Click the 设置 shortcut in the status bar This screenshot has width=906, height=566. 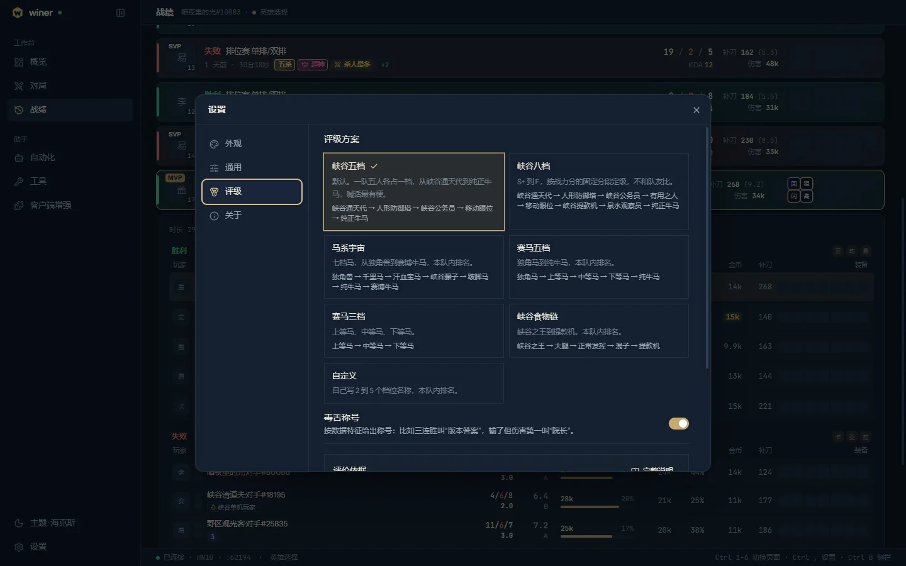[829, 557]
